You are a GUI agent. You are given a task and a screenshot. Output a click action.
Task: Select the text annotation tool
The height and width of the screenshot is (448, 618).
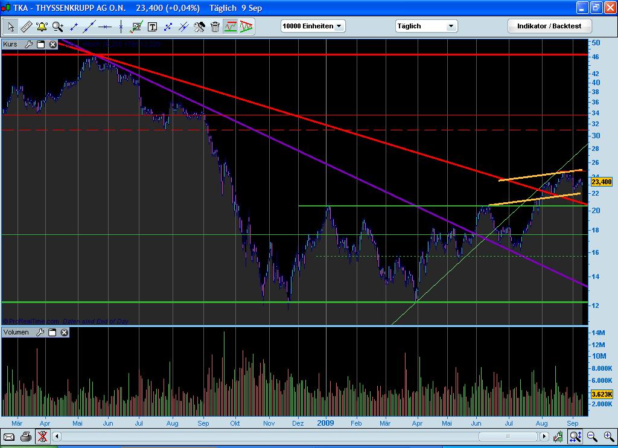tap(152, 27)
